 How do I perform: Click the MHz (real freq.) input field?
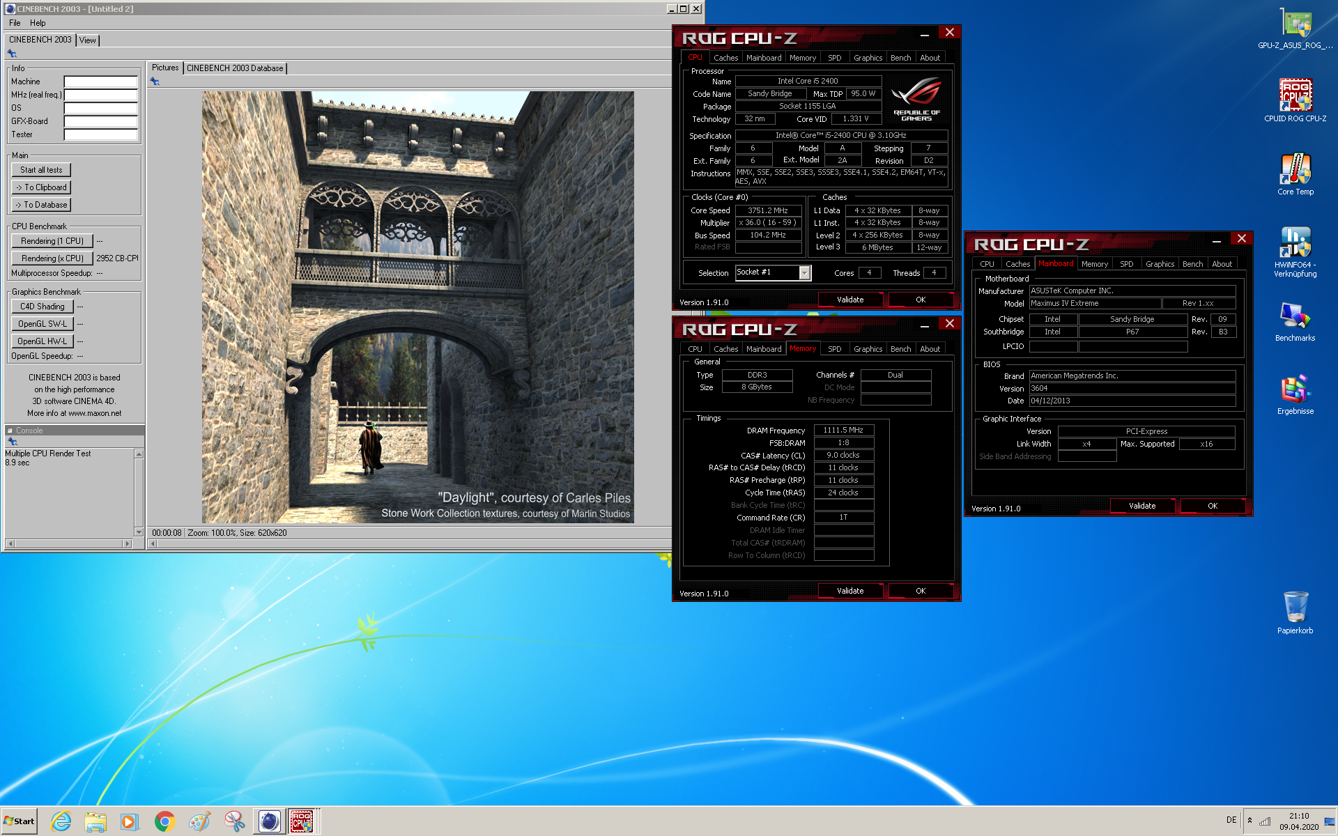coord(100,95)
